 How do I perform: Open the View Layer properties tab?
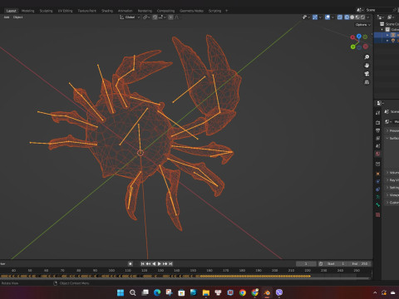tap(377, 138)
